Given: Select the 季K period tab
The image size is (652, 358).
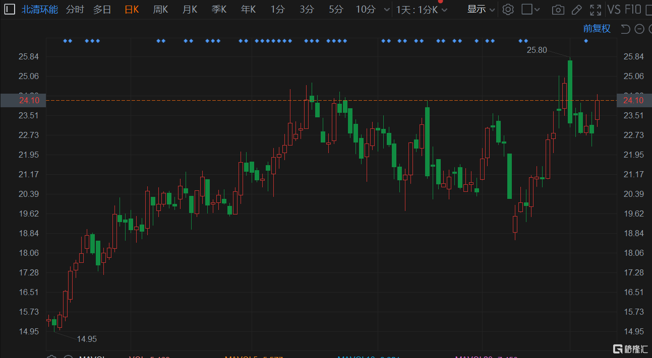Looking at the screenshot, I should click(x=219, y=9).
